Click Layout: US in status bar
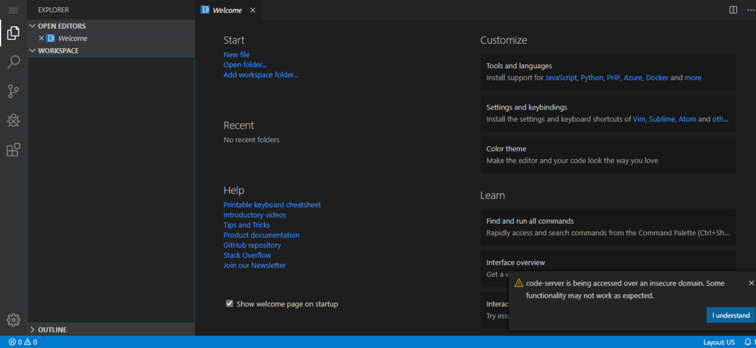The width and height of the screenshot is (756, 348). [x=719, y=343]
